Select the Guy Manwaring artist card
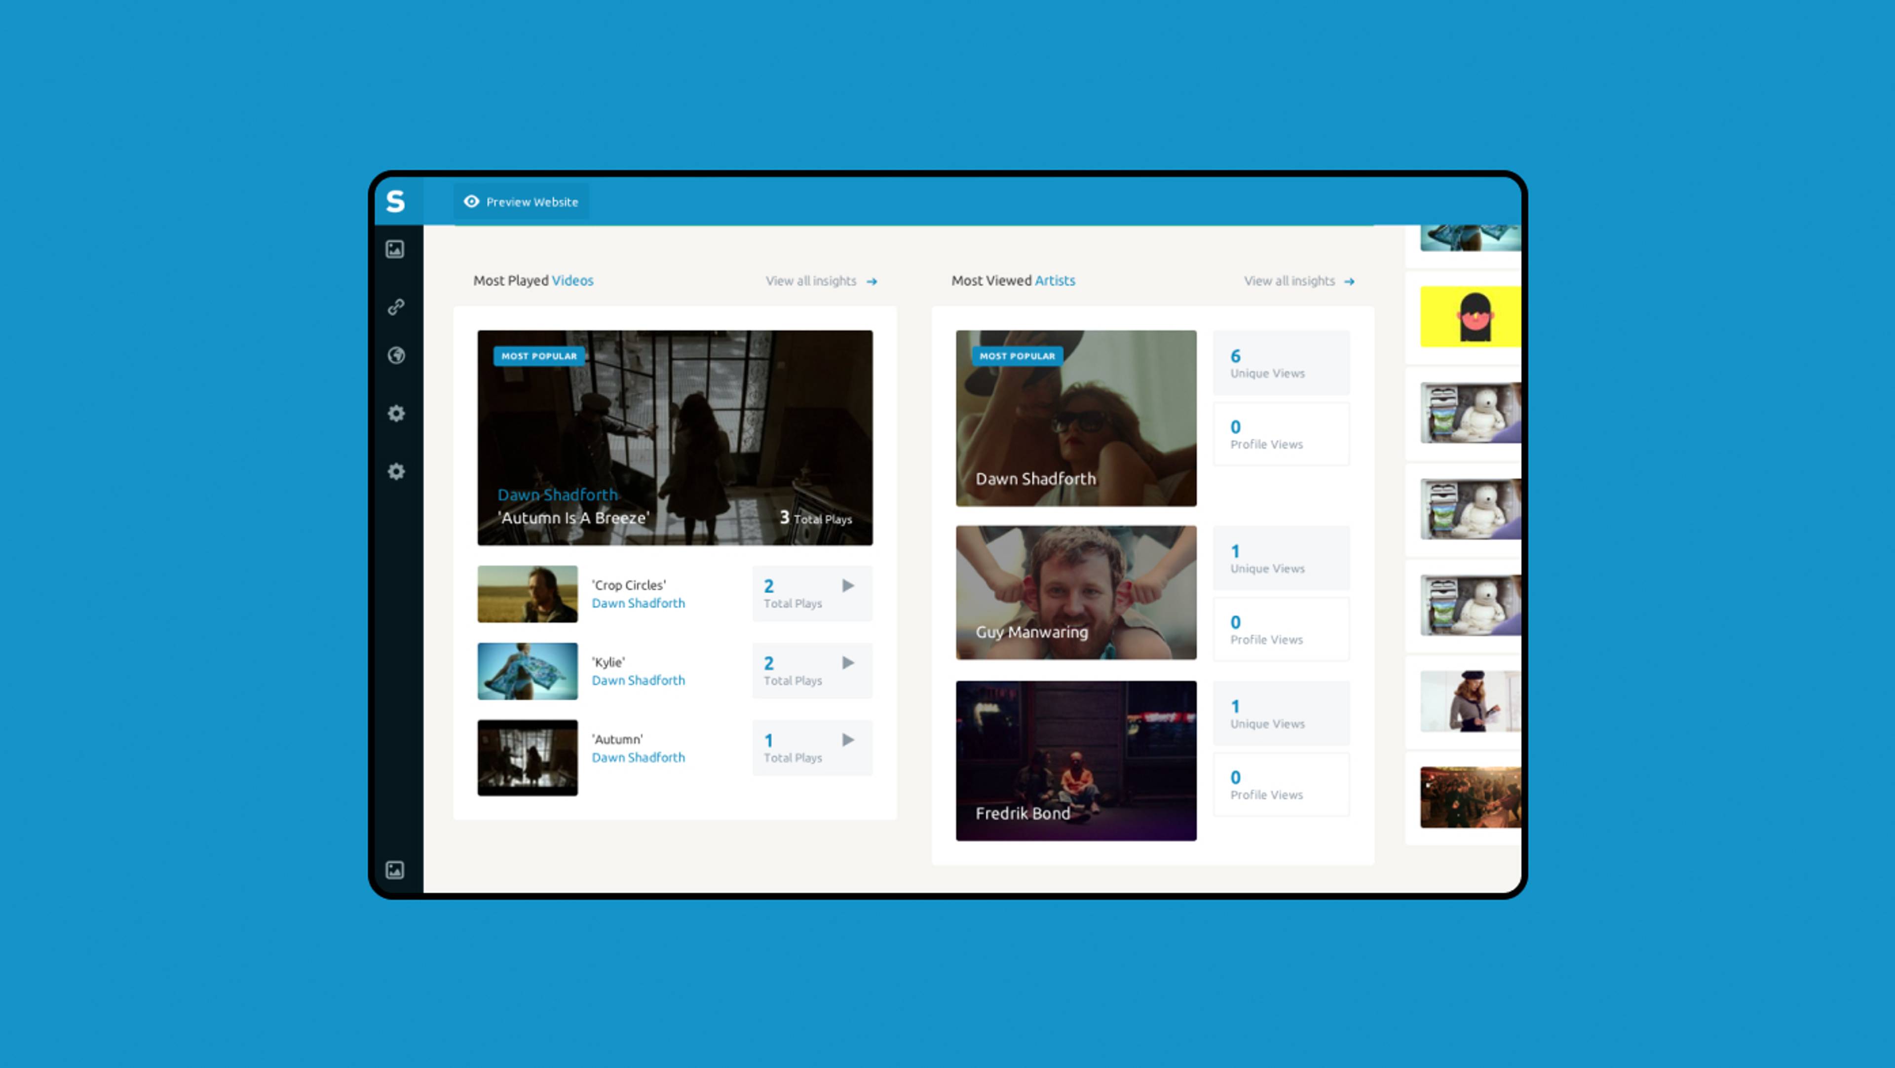Viewport: 1895px width, 1068px height. (x=1075, y=592)
